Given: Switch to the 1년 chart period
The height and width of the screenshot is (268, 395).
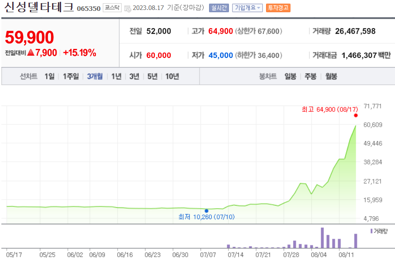Looking at the screenshot, I should pos(116,76).
